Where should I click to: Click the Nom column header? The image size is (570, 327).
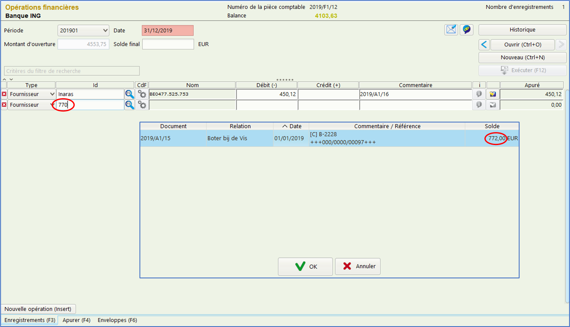pyautogui.click(x=192, y=85)
